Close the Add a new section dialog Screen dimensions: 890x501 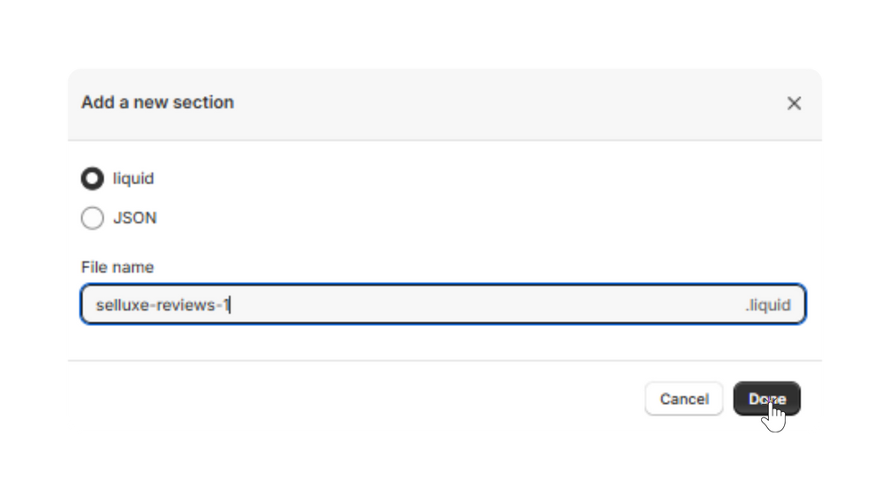tap(794, 103)
